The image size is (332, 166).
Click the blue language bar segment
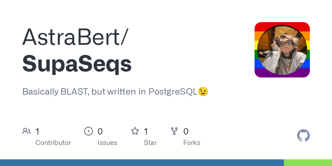click(142, 163)
